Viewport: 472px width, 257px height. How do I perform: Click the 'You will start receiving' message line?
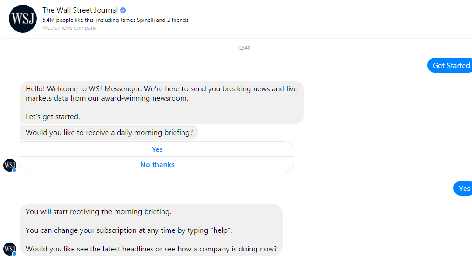[x=98, y=212]
